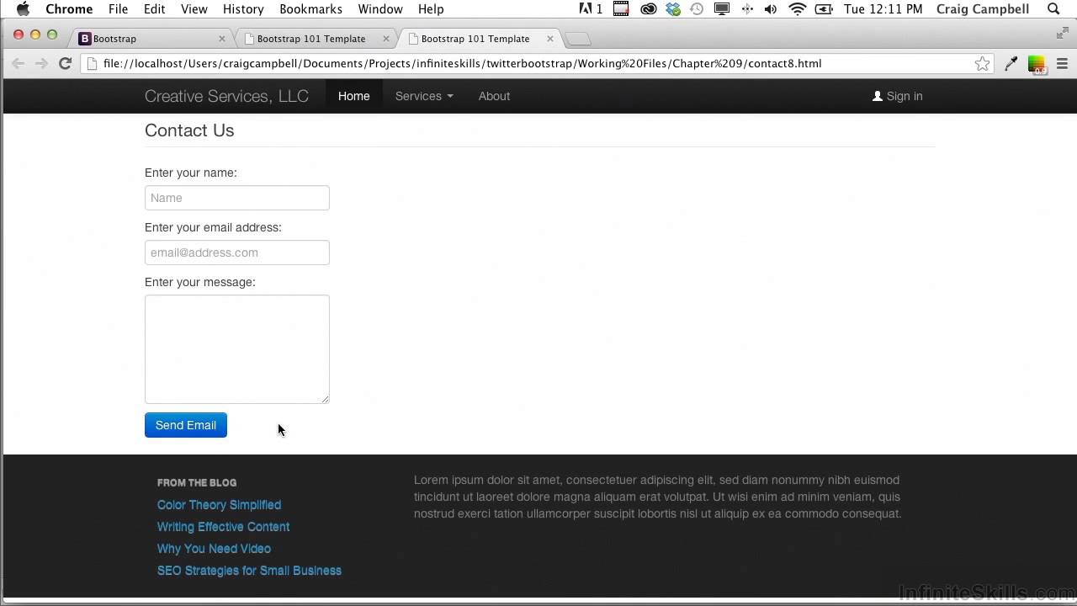Image resolution: width=1077 pixels, height=606 pixels.
Task: Click the 'Enter your email address:' label
Action: 213,227
